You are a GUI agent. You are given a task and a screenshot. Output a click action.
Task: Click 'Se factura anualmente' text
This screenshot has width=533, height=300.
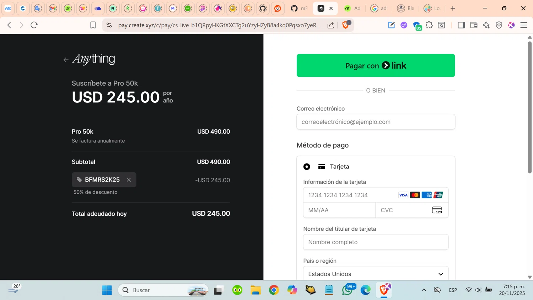98,141
